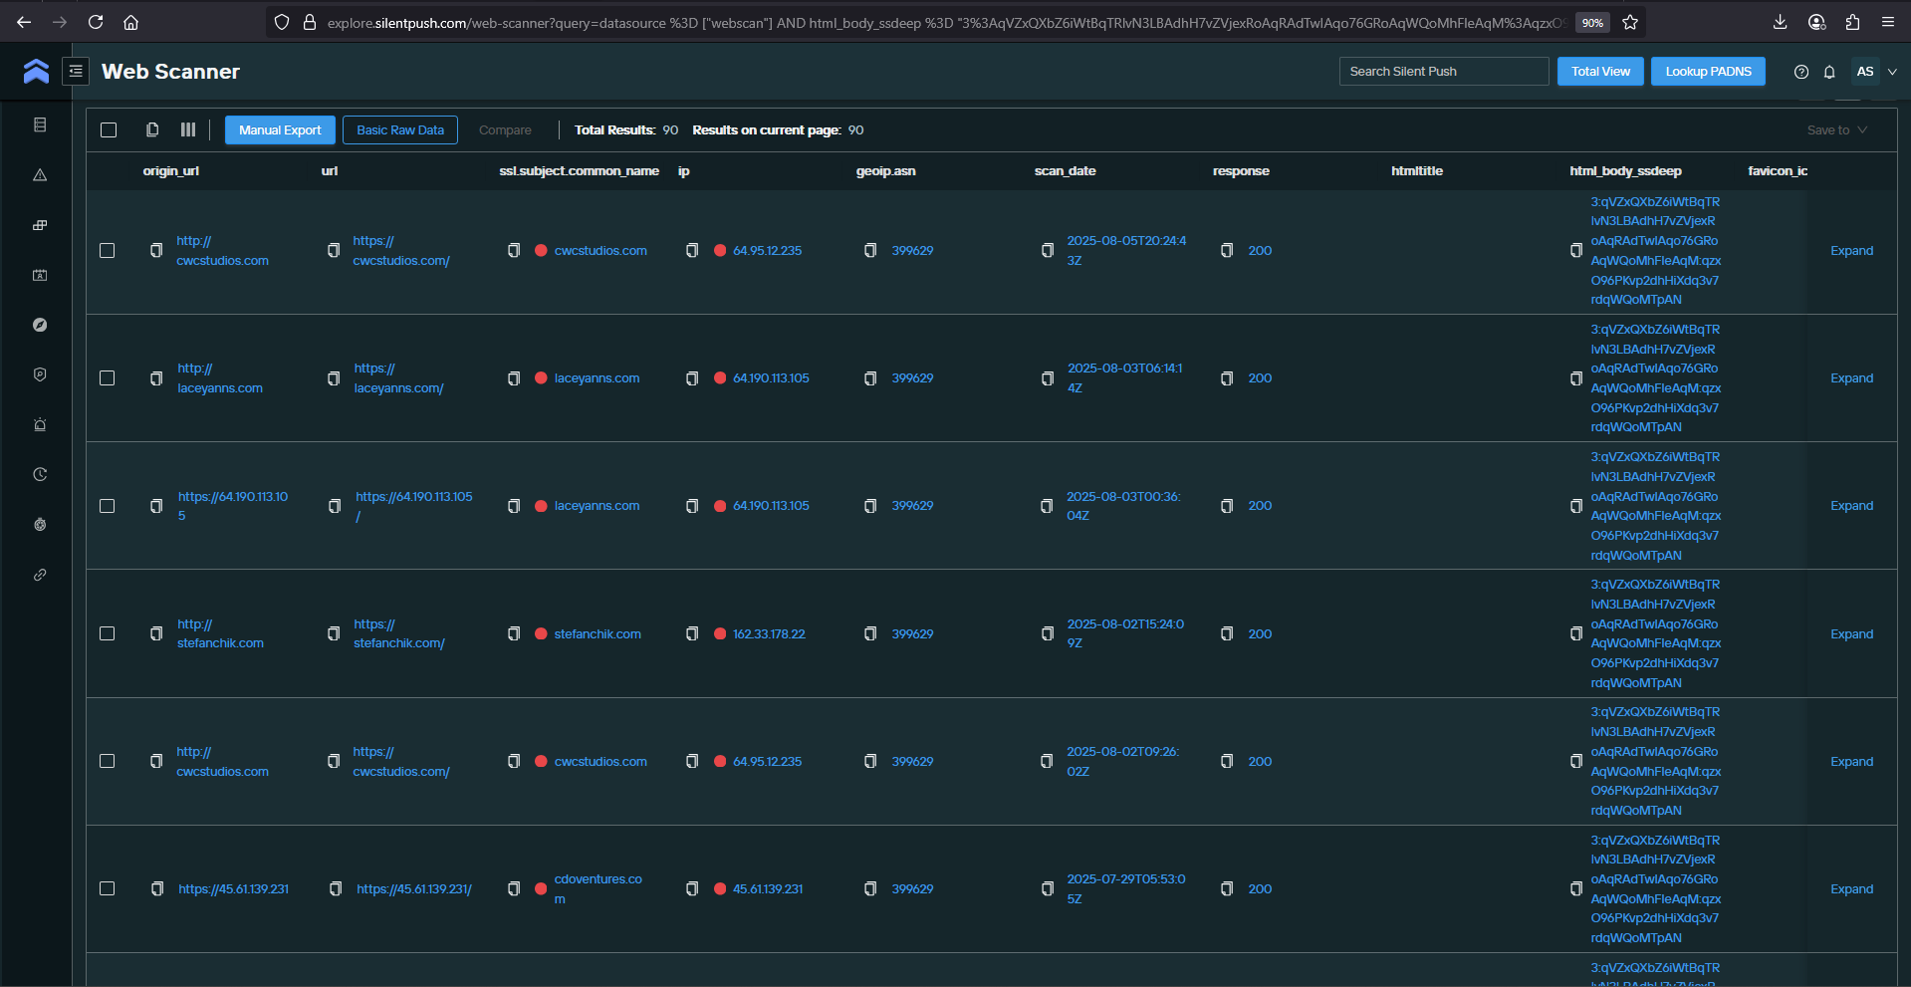The image size is (1911, 987).
Task: Toggle the sidebar menu icon beside Web Scanner
Action: (x=76, y=71)
